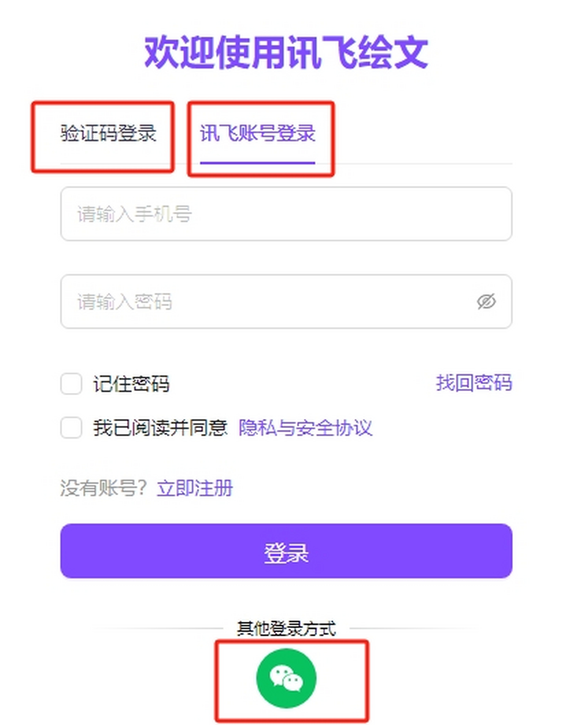Viewport: 566px width, 725px height.
Task: Click the 欢迎使用讯飞绘文 title
Action: 286,52
